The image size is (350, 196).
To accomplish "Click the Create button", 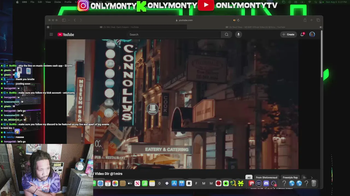I will click(288, 35).
